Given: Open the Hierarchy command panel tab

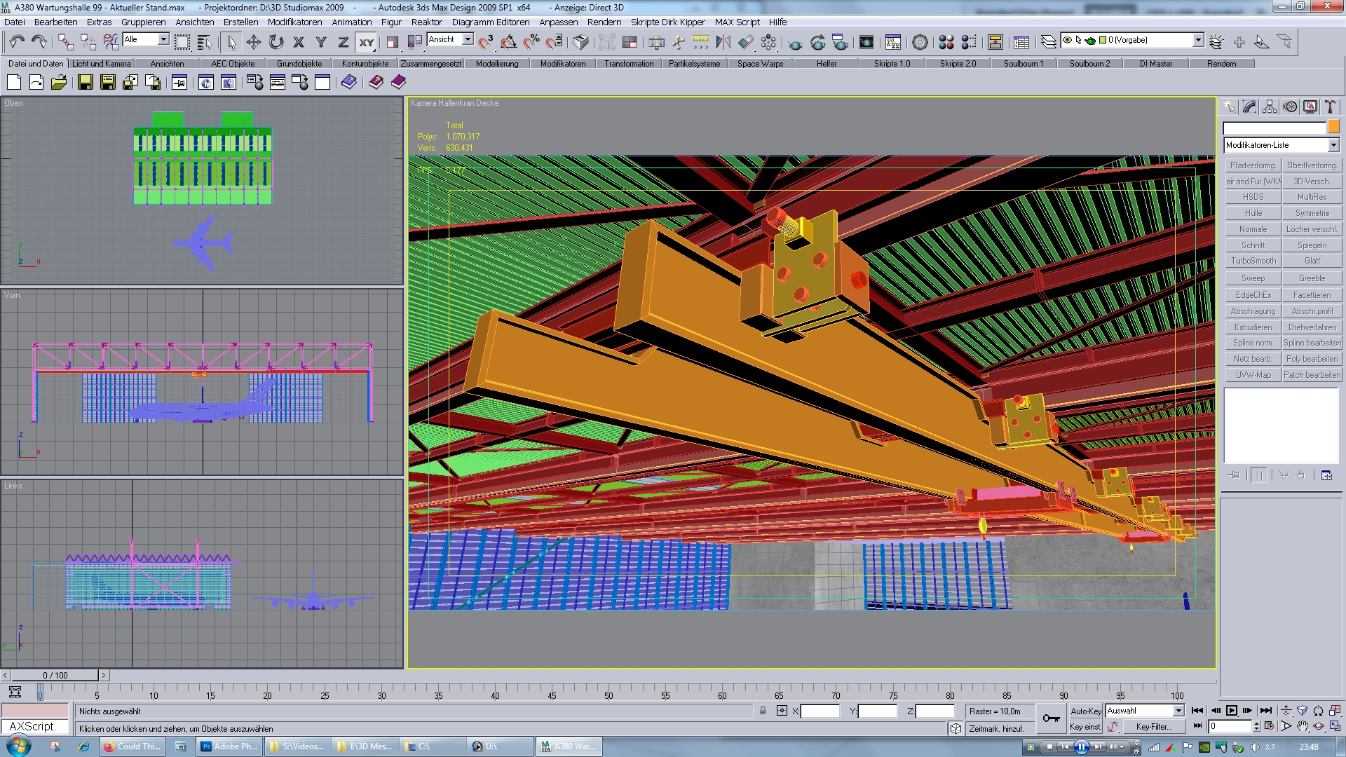Looking at the screenshot, I should pyautogui.click(x=1270, y=107).
